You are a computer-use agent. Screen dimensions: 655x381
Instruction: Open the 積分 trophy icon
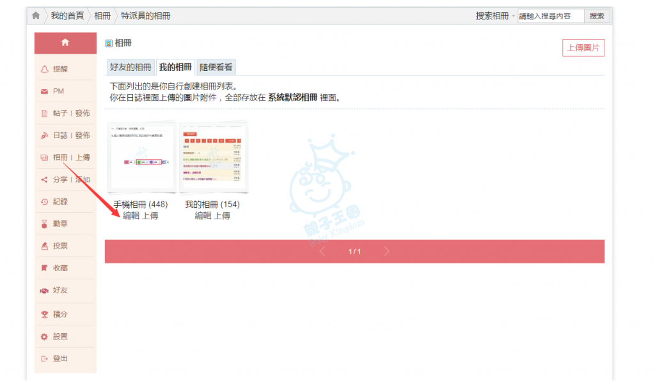[44, 315]
